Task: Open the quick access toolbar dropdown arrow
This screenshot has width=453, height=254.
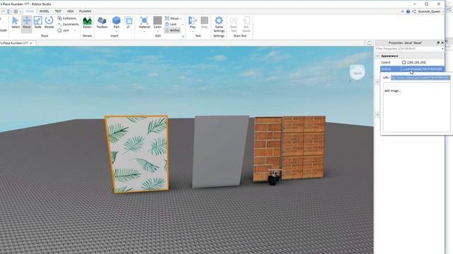Action: pos(21,11)
